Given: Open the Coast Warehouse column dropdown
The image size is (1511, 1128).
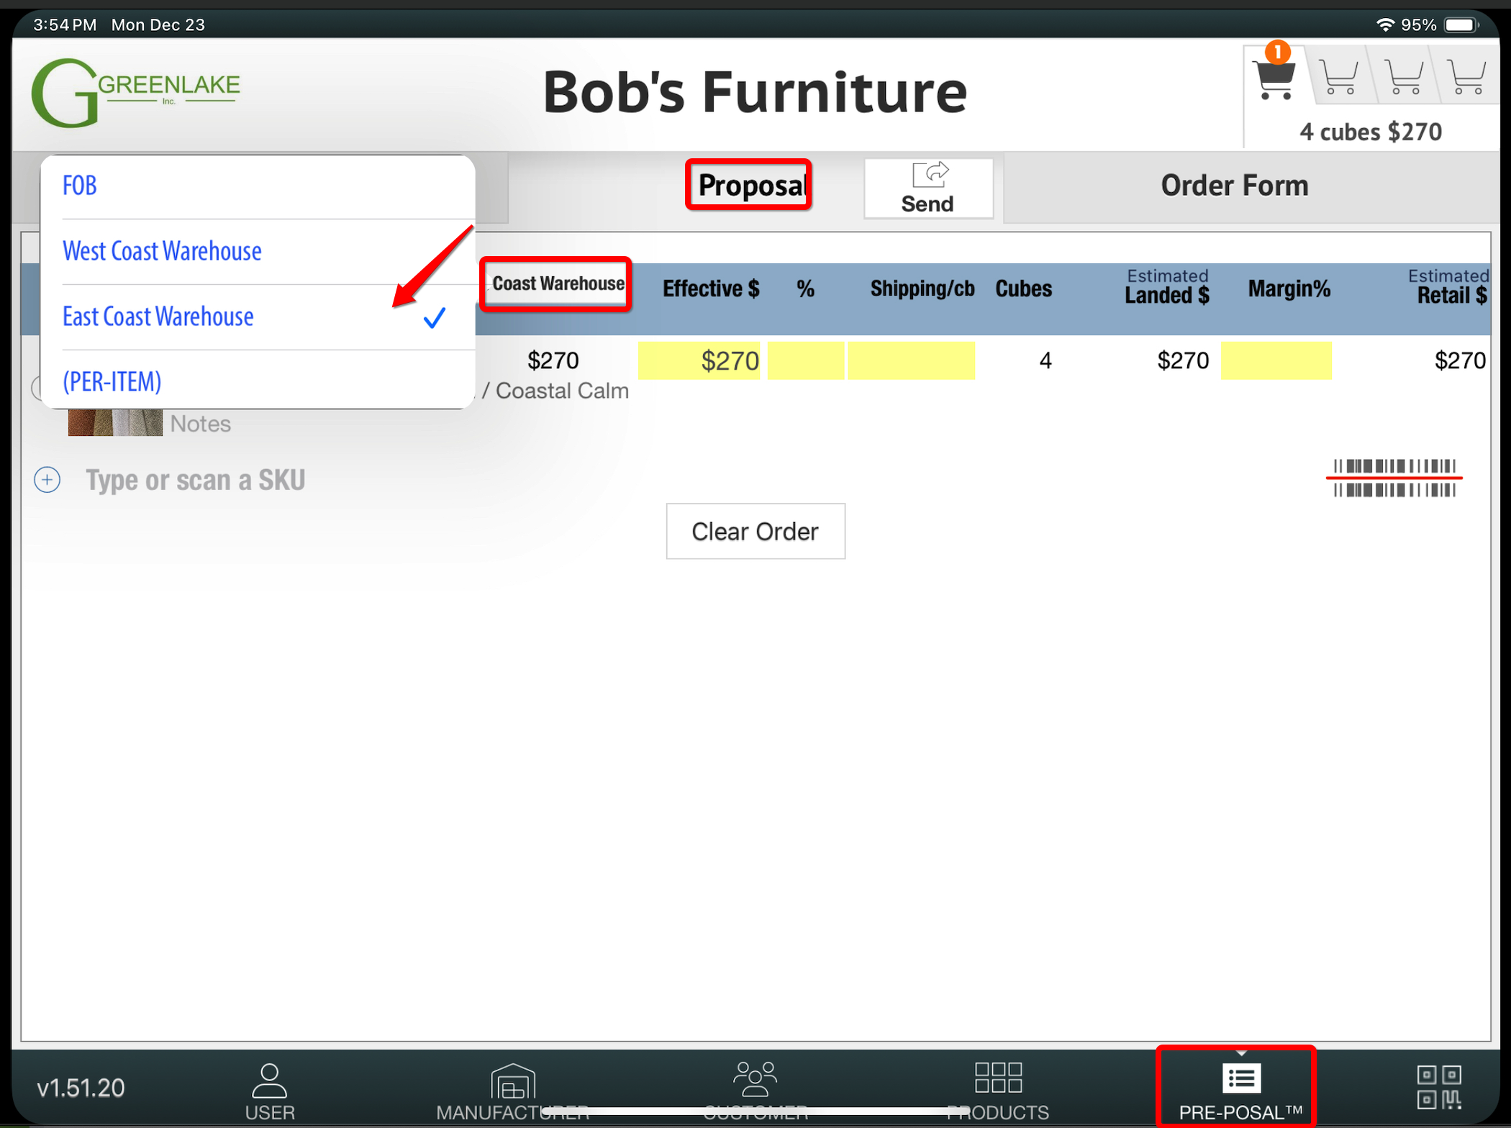Looking at the screenshot, I should click(x=556, y=284).
